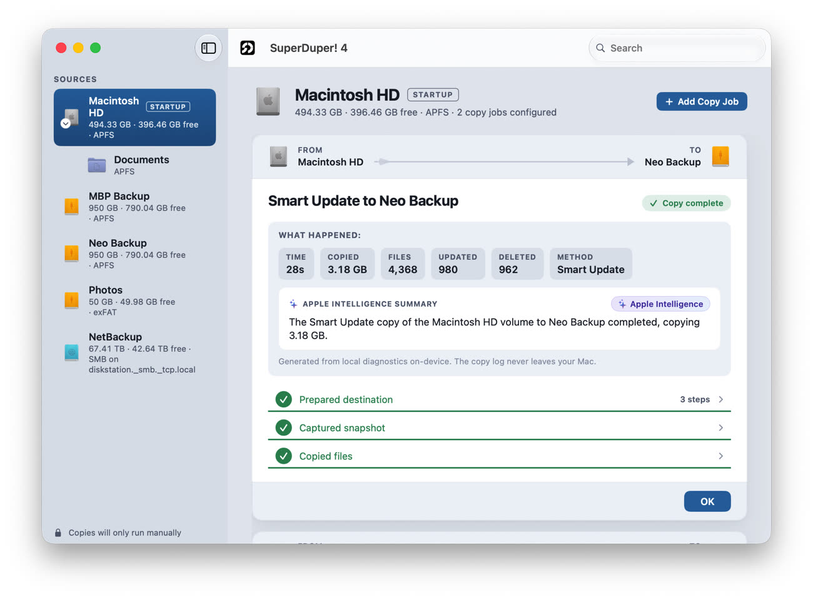This screenshot has width=813, height=599.
Task: Click the sparkle icon beside Apple Intelligence Summary
Action: point(293,304)
